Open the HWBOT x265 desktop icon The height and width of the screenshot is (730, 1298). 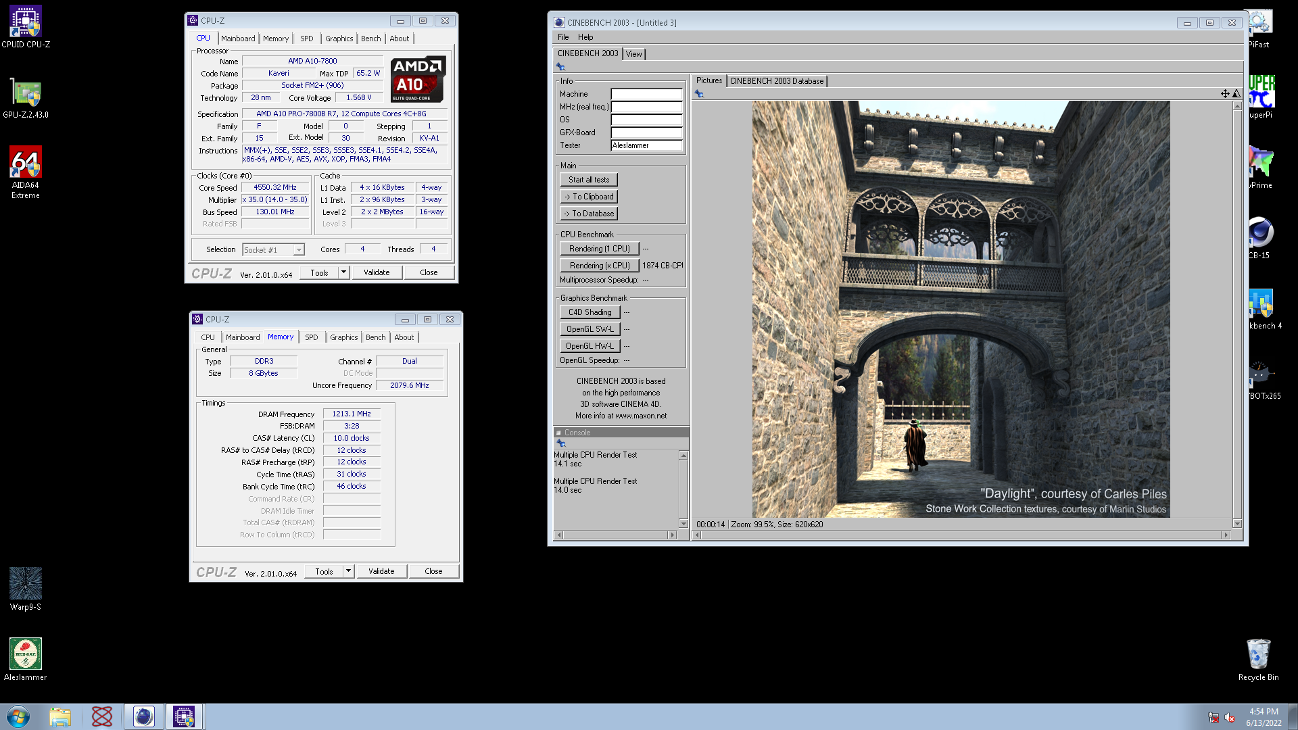click(1263, 379)
